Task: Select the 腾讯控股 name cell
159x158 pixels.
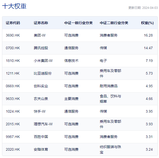Action: [41, 48]
